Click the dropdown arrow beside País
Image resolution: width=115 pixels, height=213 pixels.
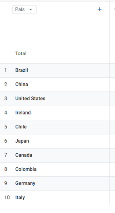[x=31, y=10]
